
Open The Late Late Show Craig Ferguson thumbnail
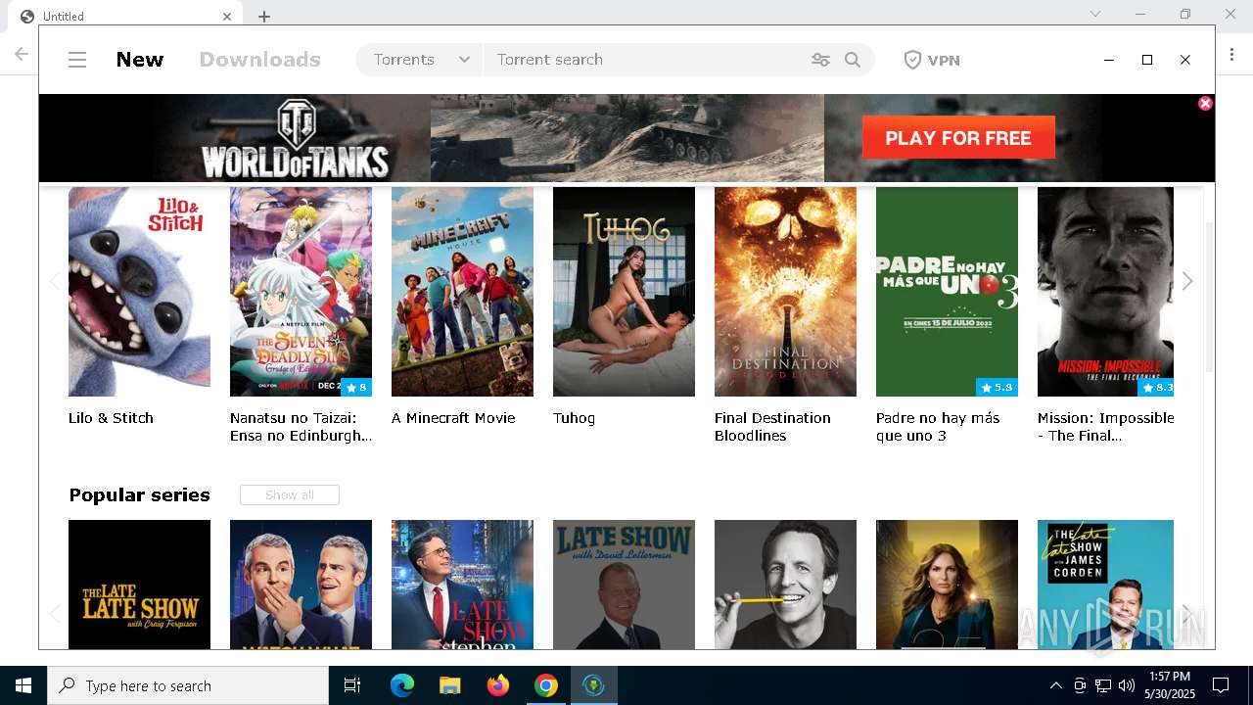coord(139,585)
